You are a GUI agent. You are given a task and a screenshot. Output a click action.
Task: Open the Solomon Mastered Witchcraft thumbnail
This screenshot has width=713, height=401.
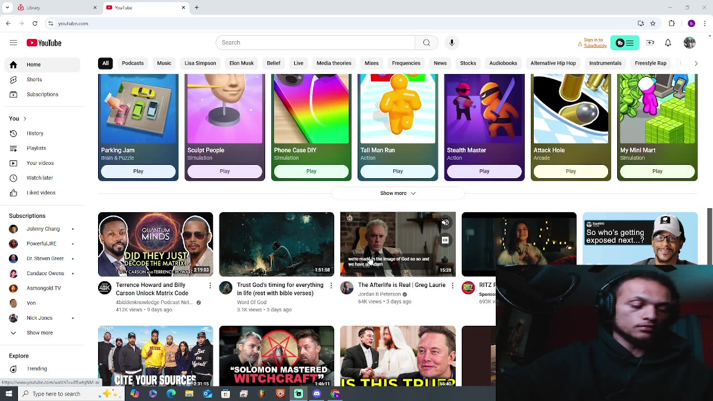pos(276,356)
